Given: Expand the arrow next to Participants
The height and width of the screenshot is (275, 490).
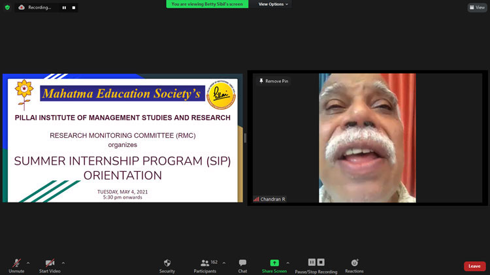Looking at the screenshot, I should 224,263.
